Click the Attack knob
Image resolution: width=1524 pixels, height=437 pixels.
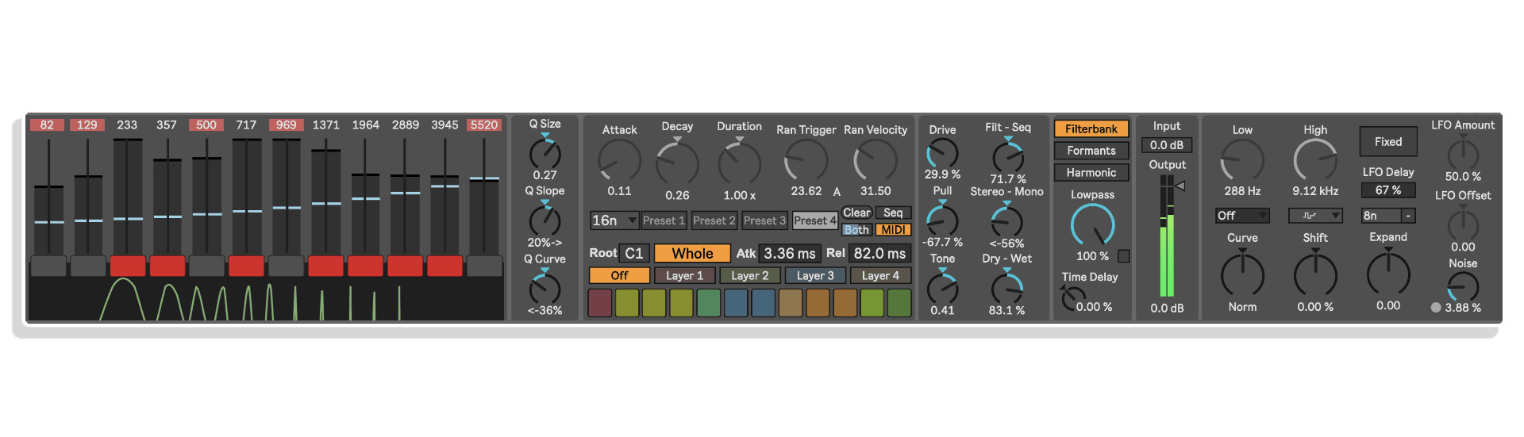point(619,161)
